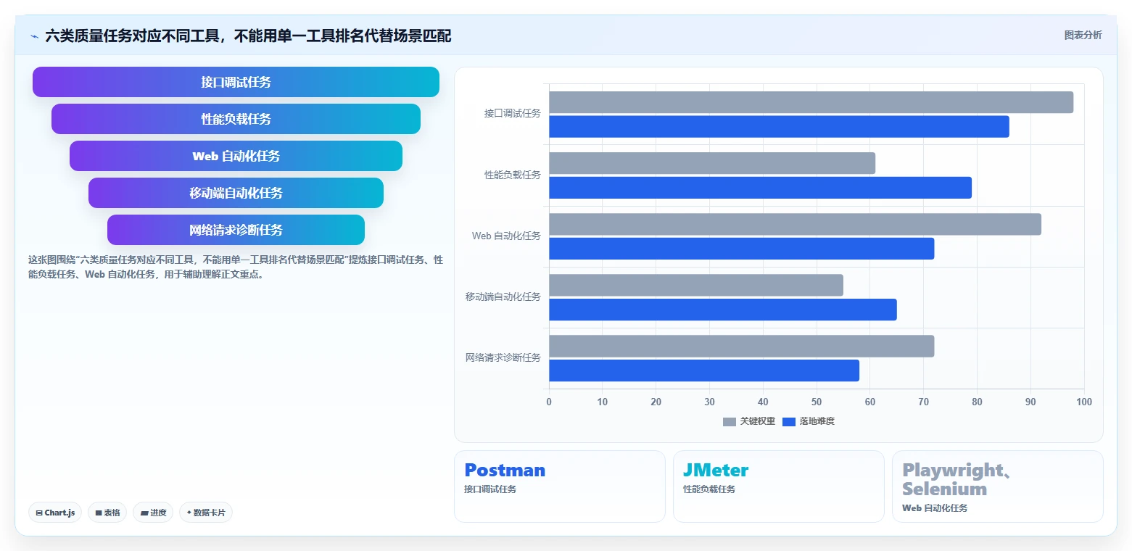
Task: Click the 性能负载任务 chart axis label
Action: pyautogui.click(x=513, y=175)
